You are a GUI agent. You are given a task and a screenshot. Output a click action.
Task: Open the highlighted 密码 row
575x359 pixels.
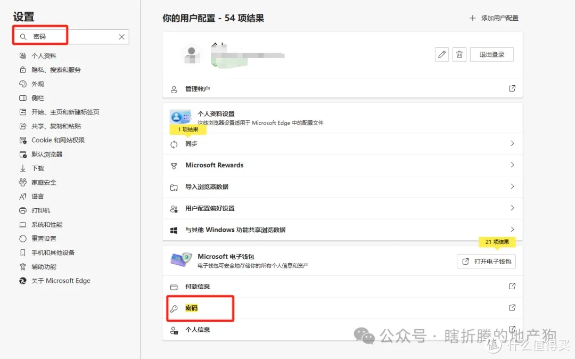pos(342,308)
